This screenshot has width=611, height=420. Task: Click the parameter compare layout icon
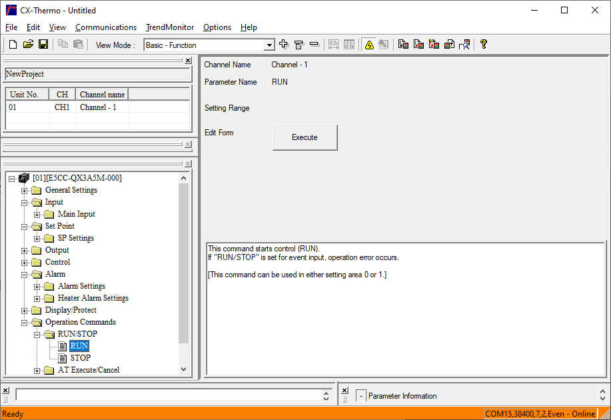[x=334, y=45]
